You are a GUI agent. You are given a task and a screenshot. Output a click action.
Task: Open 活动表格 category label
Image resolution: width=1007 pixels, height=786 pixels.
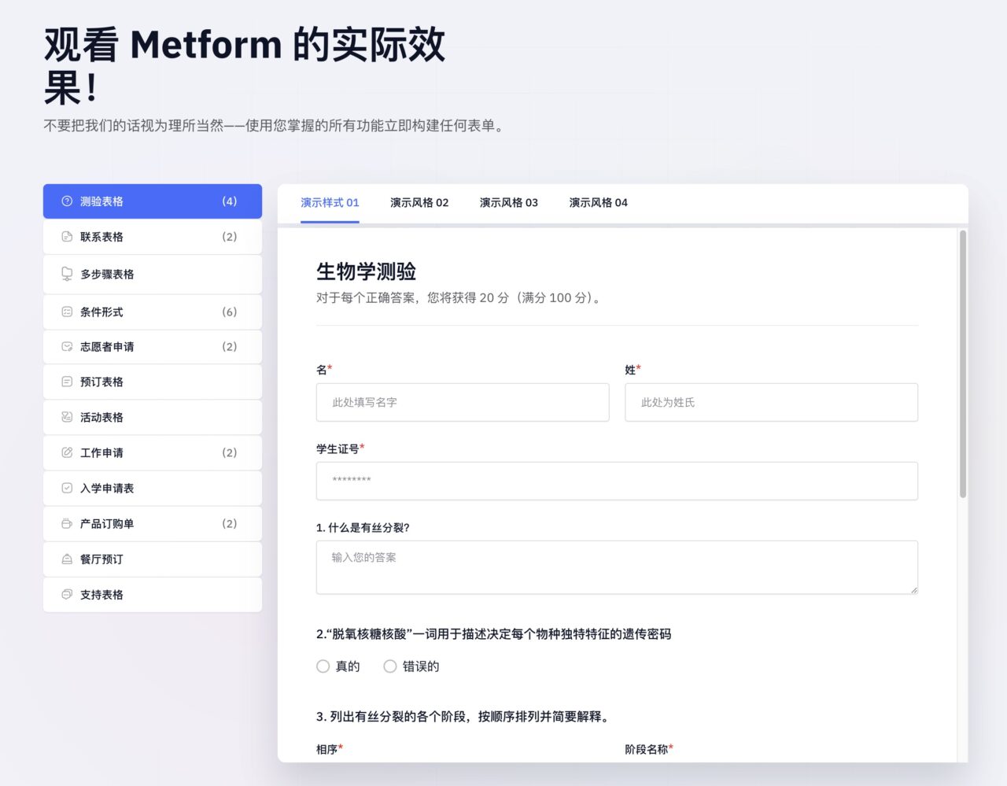pyautogui.click(x=101, y=418)
